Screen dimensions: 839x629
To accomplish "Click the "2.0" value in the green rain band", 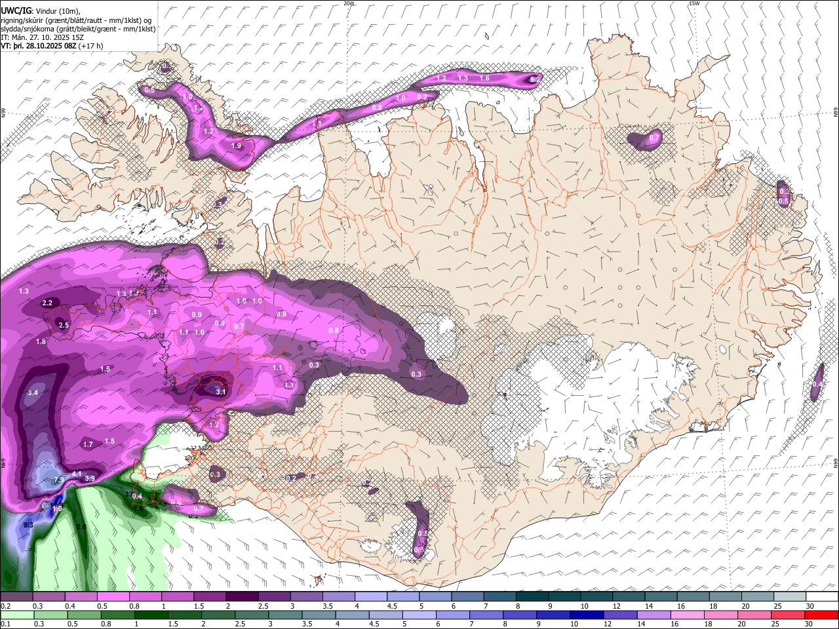I will click(x=81, y=527).
